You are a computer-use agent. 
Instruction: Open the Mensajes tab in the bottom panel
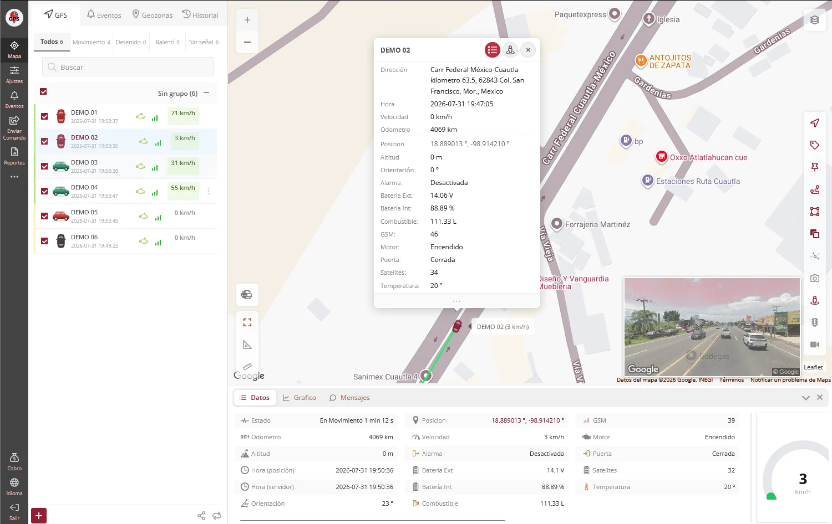tap(349, 398)
